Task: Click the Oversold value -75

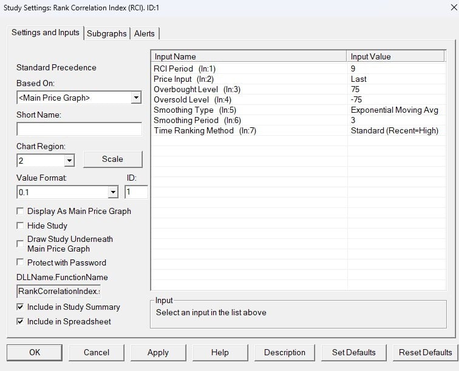Action: pyautogui.click(x=356, y=99)
